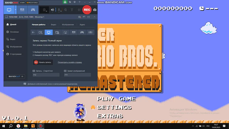Switch to the Аудио tab
The width and height of the screenshot is (229, 129).
pyautogui.click(x=82, y=24)
